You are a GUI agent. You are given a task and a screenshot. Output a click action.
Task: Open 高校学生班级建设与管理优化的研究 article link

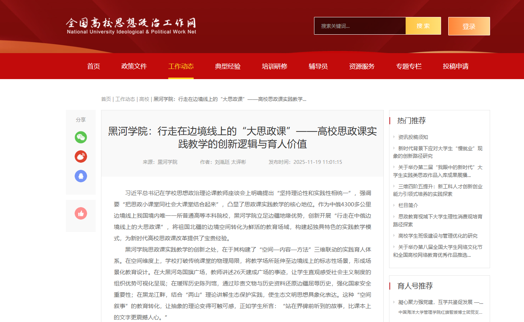(438, 236)
